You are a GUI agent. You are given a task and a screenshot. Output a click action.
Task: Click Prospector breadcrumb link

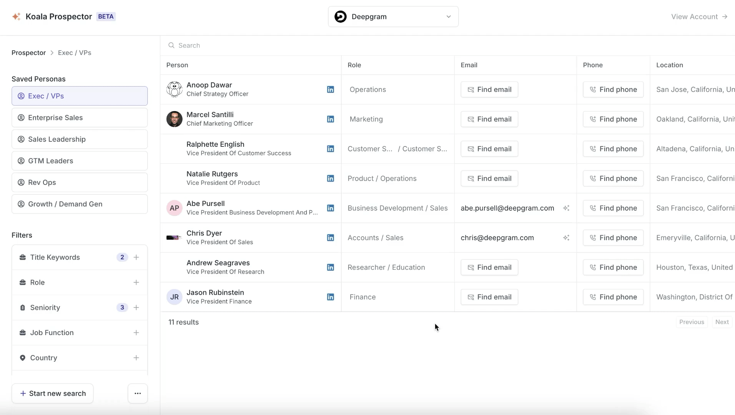click(28, 53)
